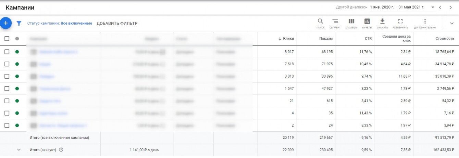The image size is (459, 158).
Task: Open the Сегмент segment tool
Action: (x=335, y=23)
